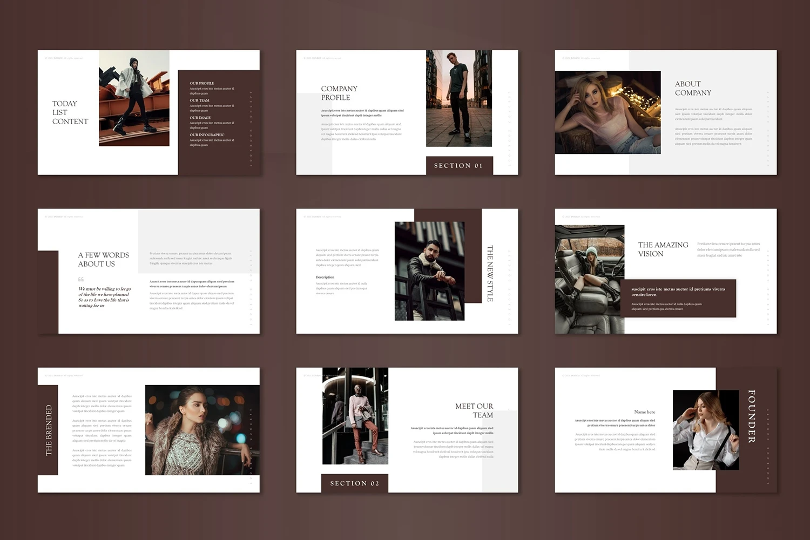The image size is (810, 540).
Task: Select the TODAY LIST CONTENT title
Action: [70, 112]
